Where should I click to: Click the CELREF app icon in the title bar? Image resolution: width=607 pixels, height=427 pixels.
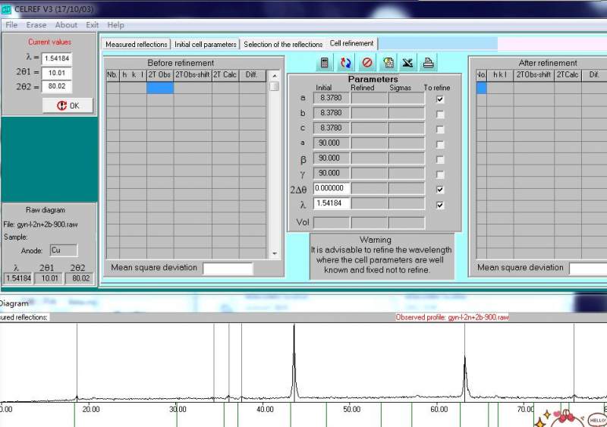[6, 8]
